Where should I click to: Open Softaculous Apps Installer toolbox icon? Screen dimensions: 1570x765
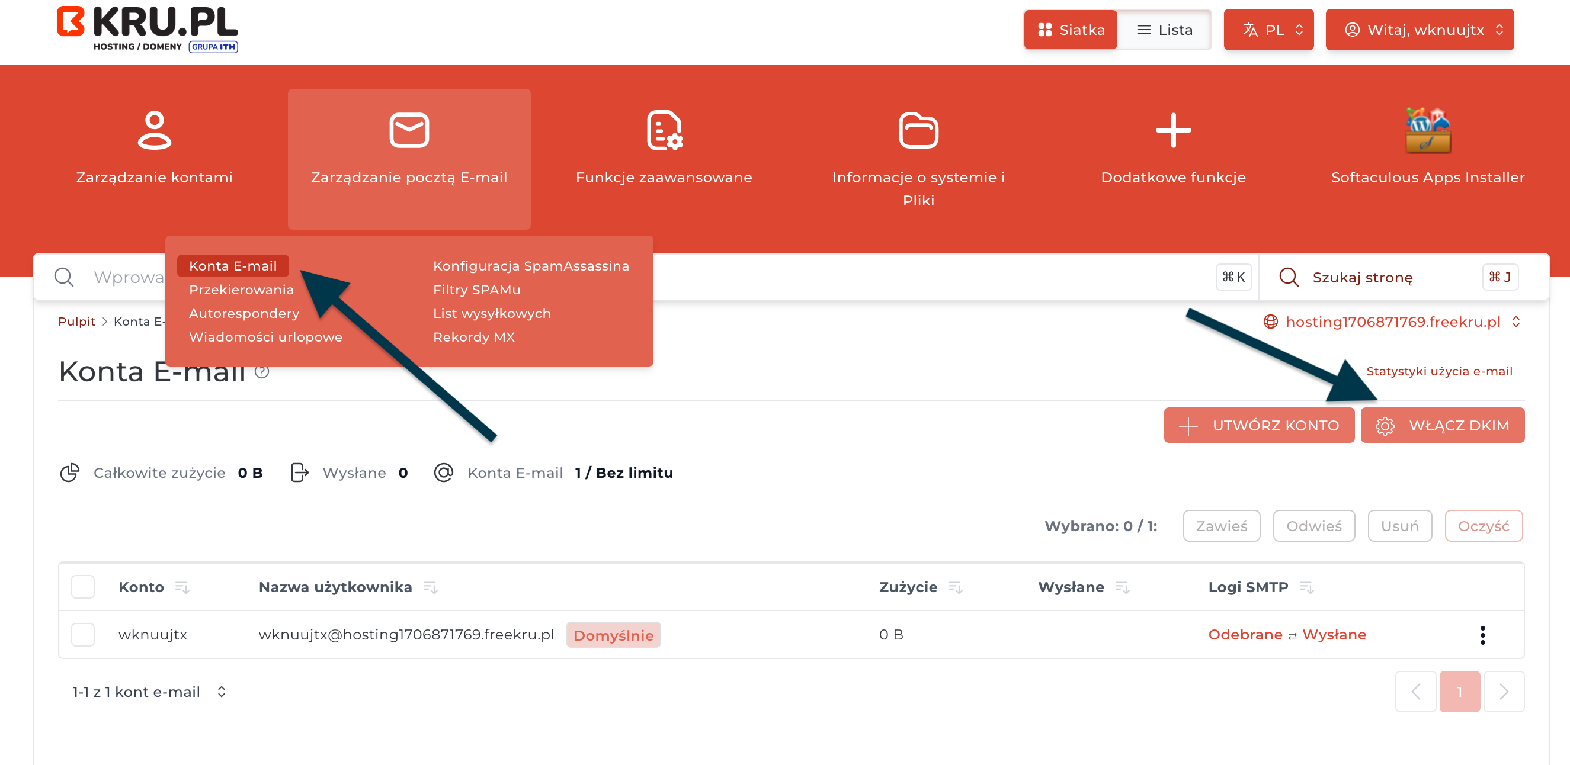1427,130
